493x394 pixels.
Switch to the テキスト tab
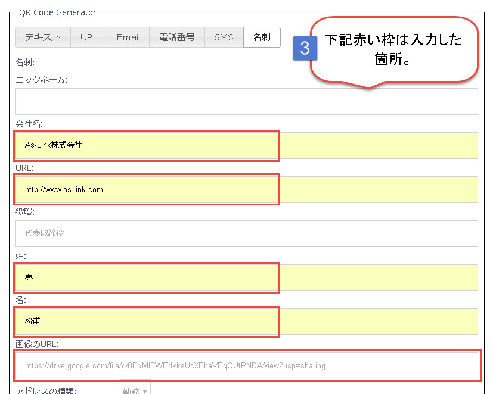click(x=43, y=37)
